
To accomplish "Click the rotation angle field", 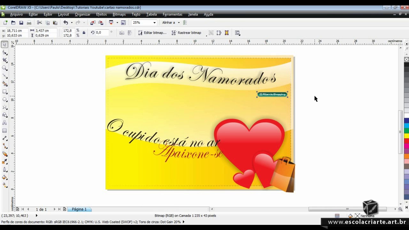I will (x=102, y=33).
